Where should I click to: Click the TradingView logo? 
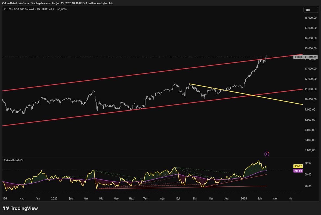coord(20,208)
